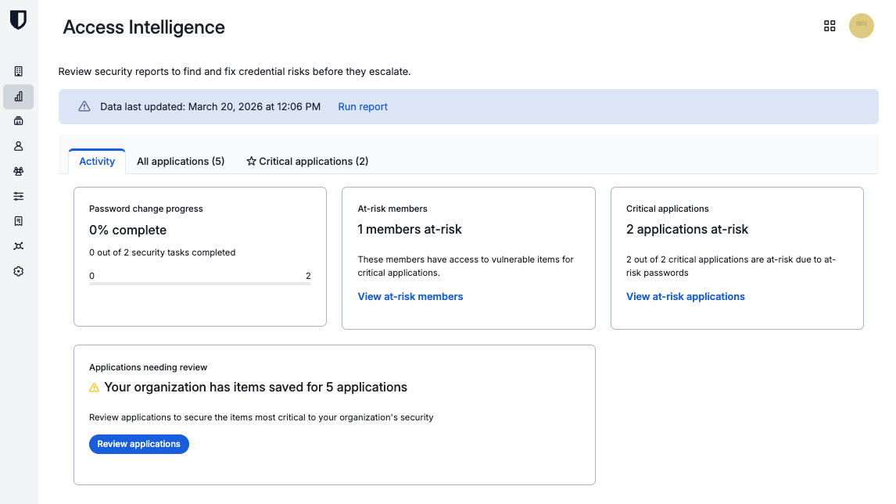This screenshot has width=896, height=504.
Task: Click the sliders filter icon in sidebar
Action: pos(18,195)
